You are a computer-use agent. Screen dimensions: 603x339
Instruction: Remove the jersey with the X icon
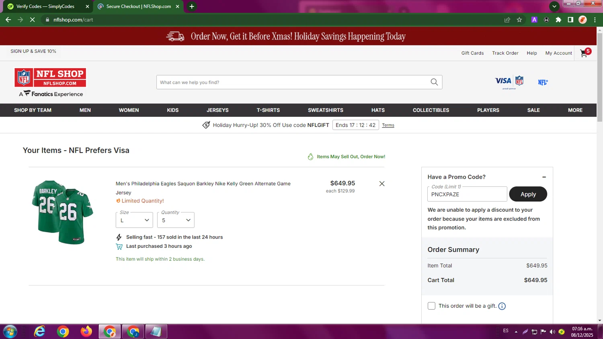(382, 184)
